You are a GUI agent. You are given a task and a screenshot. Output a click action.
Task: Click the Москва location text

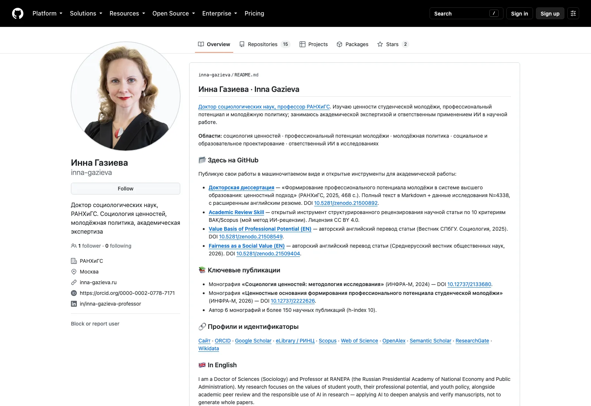[89, 272]
